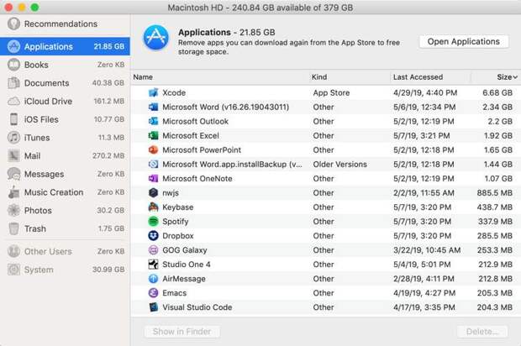Screen dimensions: 521x346
Task: Click the iCloud Drive cloud icon
Action: [13, 101]
